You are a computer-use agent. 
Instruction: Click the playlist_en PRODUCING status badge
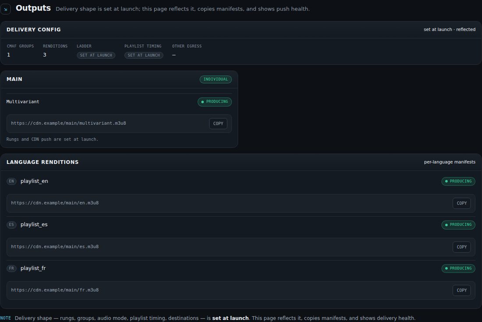click(x=458, y=181)
